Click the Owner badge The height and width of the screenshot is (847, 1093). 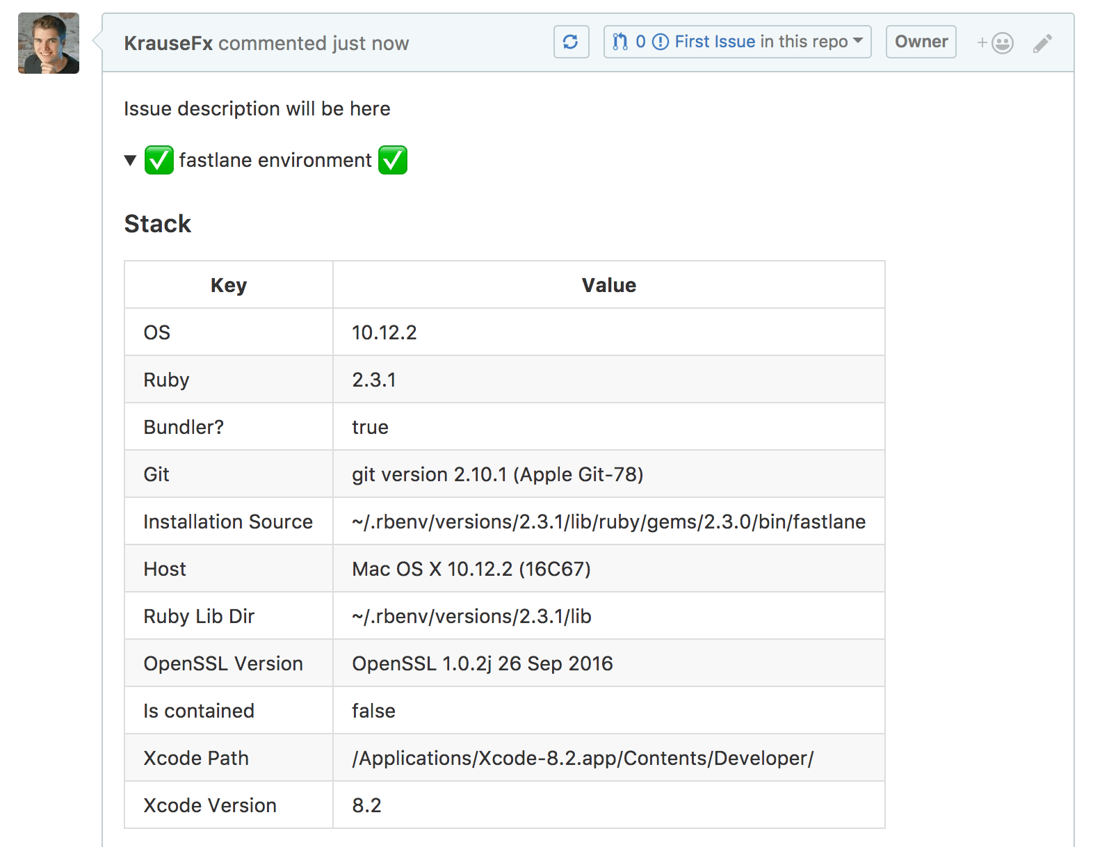921,42
